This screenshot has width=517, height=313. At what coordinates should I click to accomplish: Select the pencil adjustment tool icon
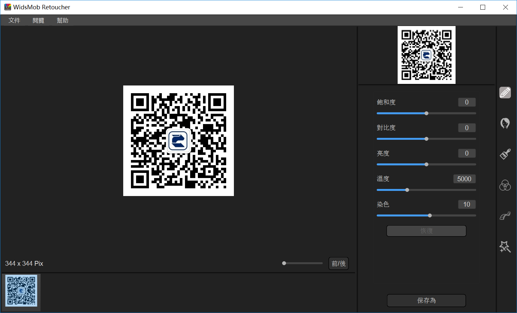[505, 93]
